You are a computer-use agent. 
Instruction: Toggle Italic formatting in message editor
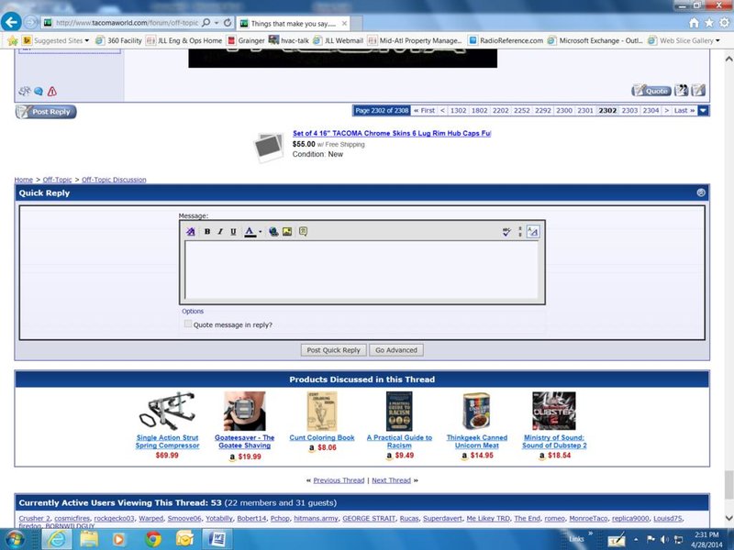[x=220, y=232]
